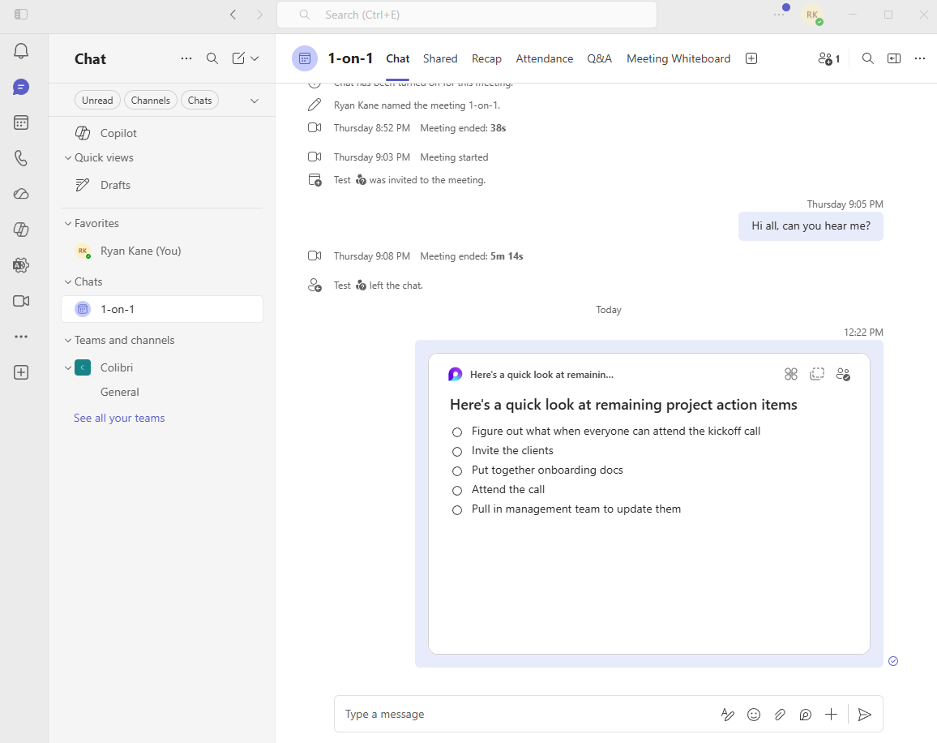This screenshot has width=937, height=743.
Task: Open the Meet camera icon in the sidebar
Action: tap(21, 301)
